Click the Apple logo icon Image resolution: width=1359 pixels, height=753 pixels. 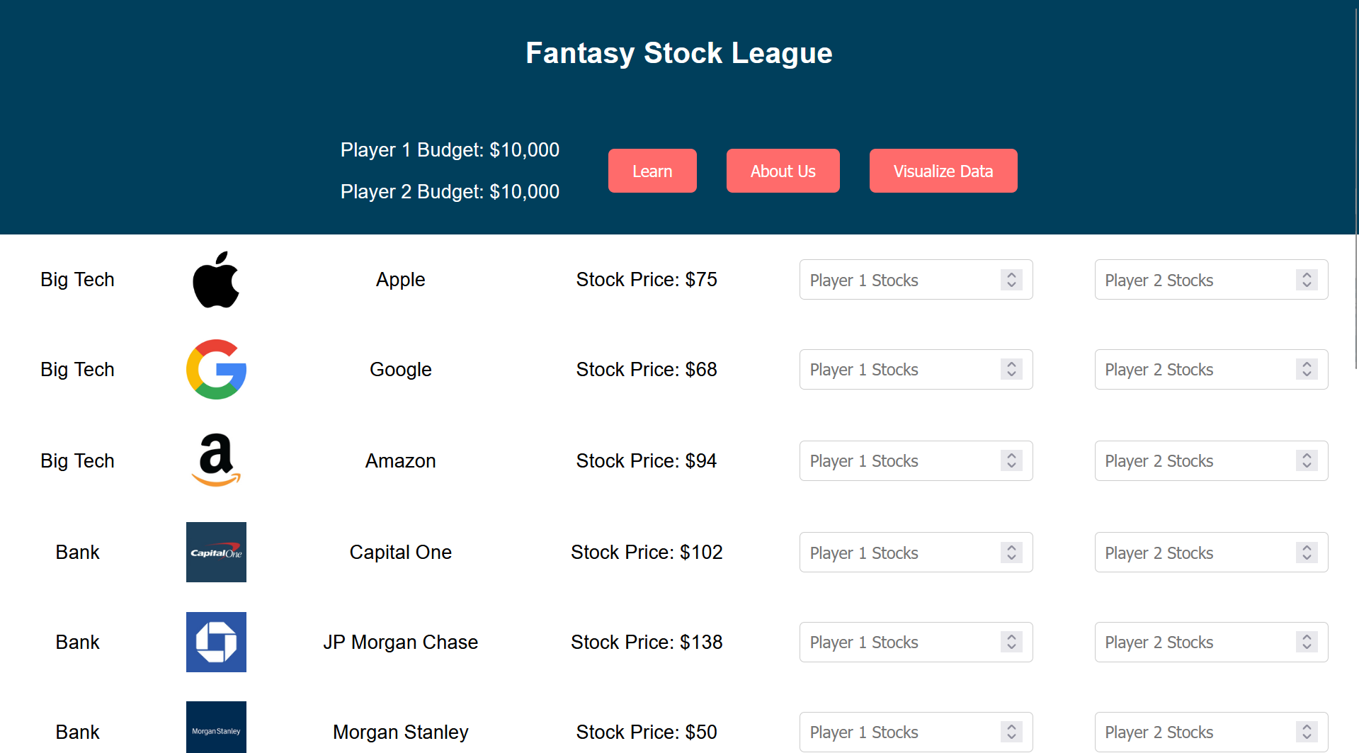click(x=216, y=280)
